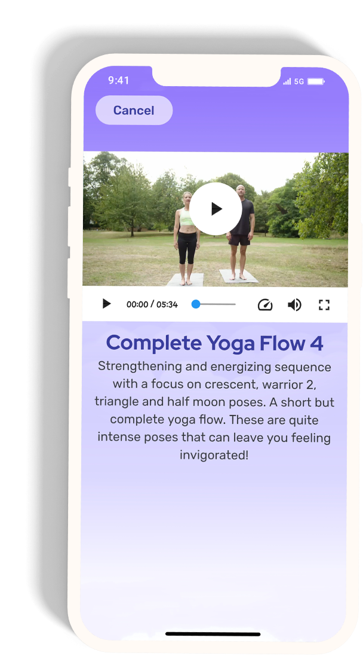
Task: Click small play icon in control bar
Action: pyautogui.click(x=106, y=304)
